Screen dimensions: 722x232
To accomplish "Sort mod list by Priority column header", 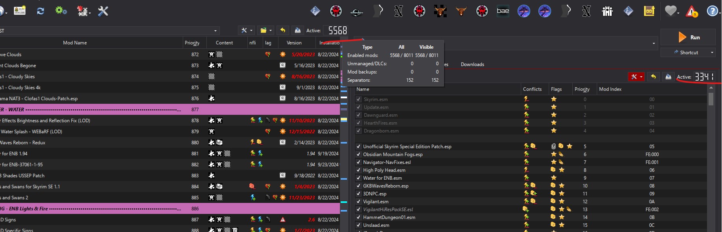I will click(192, 42).
